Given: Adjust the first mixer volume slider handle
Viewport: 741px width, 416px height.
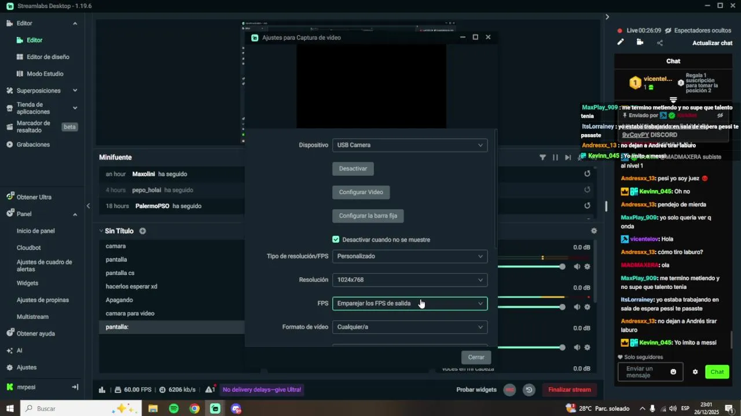Looking at the screenshot, I should point(562,266).
